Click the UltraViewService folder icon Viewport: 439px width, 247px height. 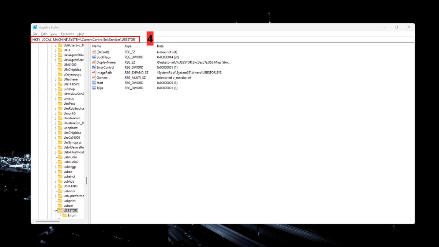point(60,94)
